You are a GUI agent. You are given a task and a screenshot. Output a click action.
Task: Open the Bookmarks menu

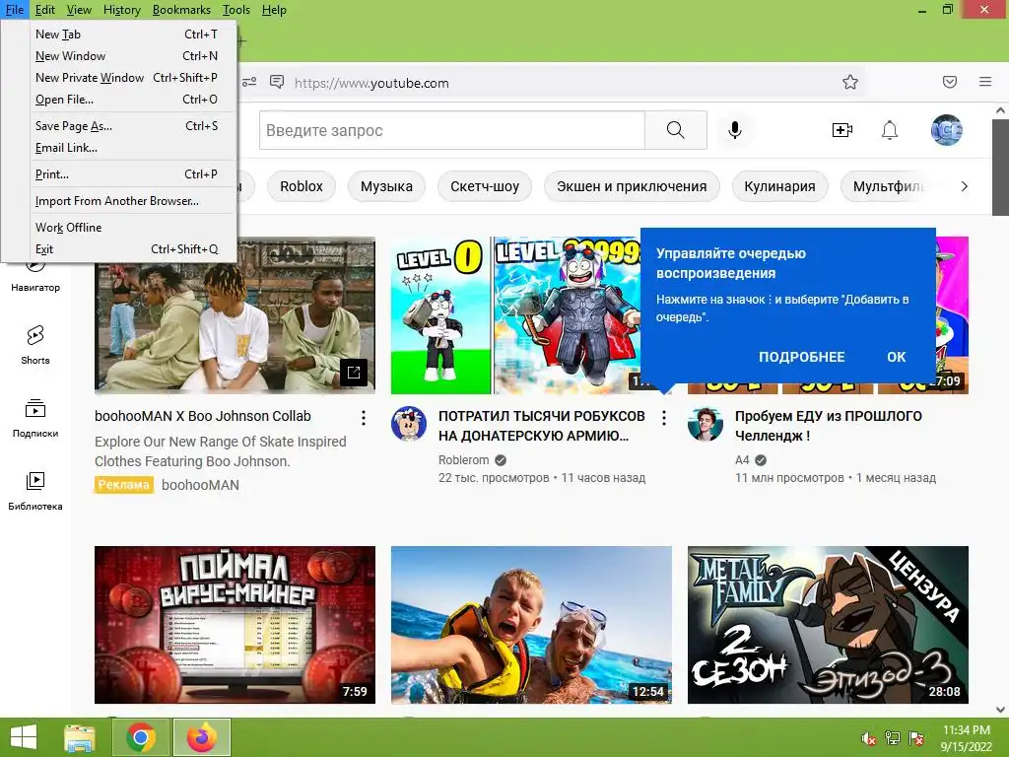pyautogui.click(x=181, y=10)
